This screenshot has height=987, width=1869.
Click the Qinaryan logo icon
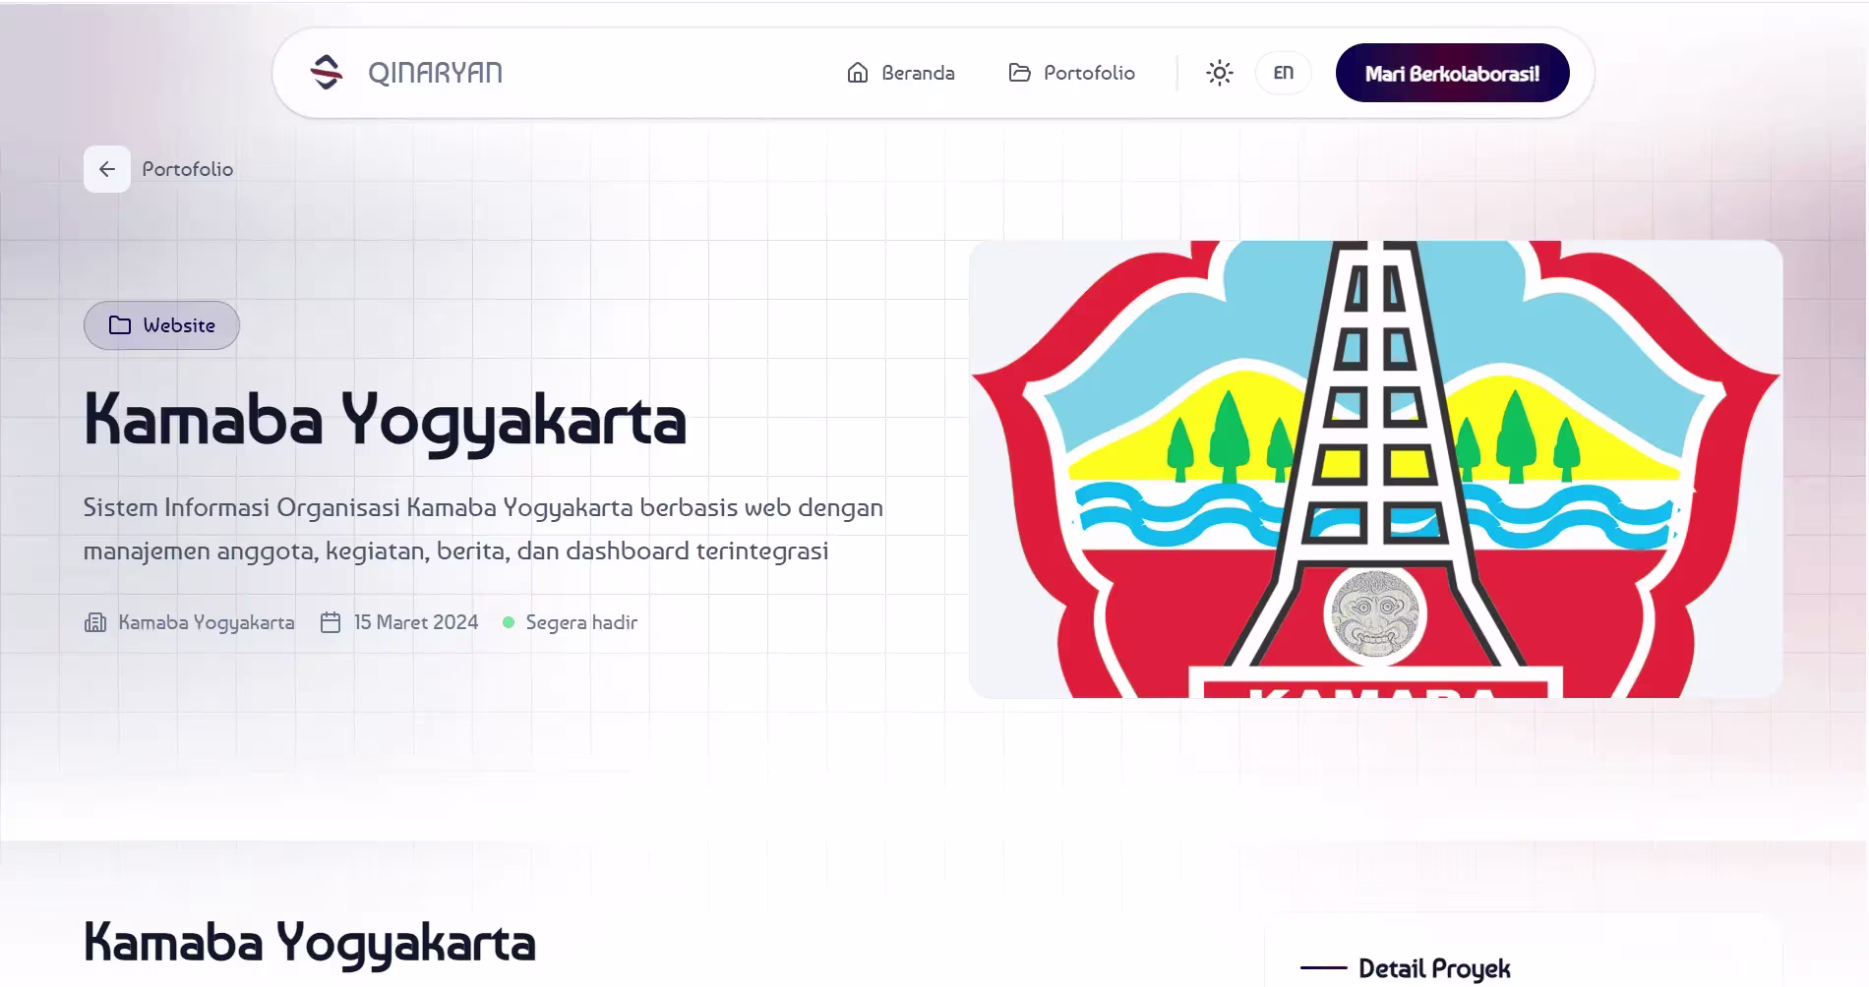click(326, 73)
